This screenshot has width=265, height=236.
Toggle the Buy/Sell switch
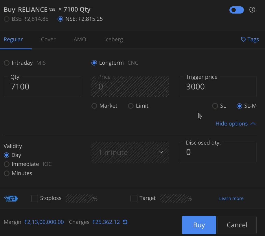[x=236, y=10]
